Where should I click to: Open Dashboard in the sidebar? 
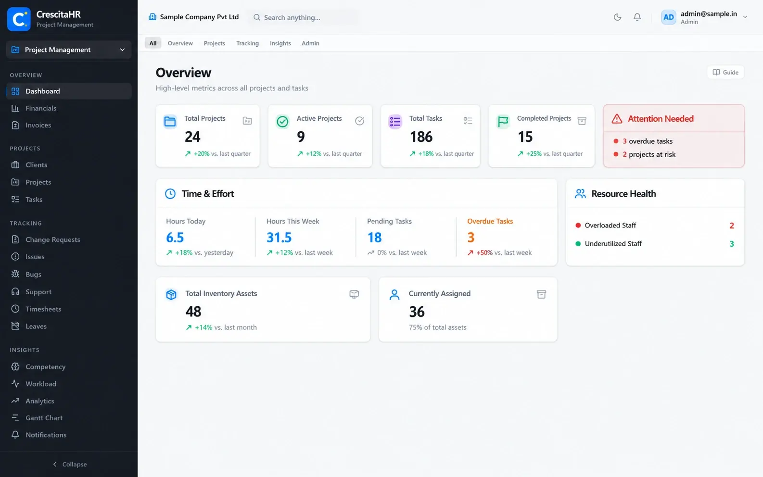69,91
